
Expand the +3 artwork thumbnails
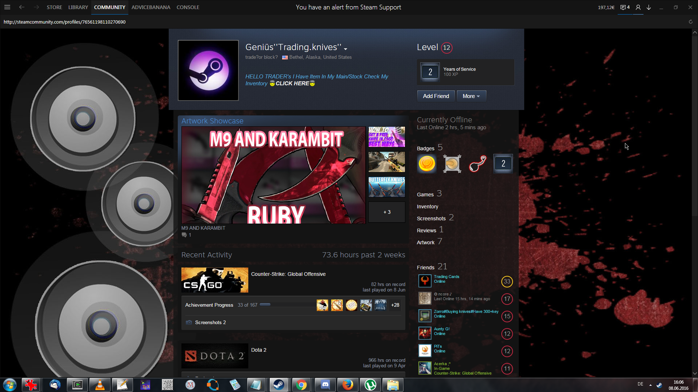[x=387, y=212]
